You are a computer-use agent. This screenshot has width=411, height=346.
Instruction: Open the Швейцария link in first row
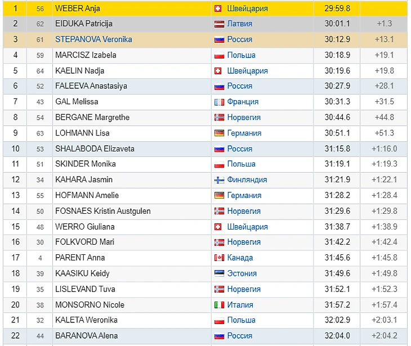247,8
